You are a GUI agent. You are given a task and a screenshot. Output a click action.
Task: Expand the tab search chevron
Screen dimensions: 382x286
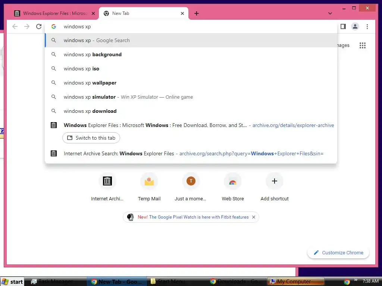coord(330,13)
